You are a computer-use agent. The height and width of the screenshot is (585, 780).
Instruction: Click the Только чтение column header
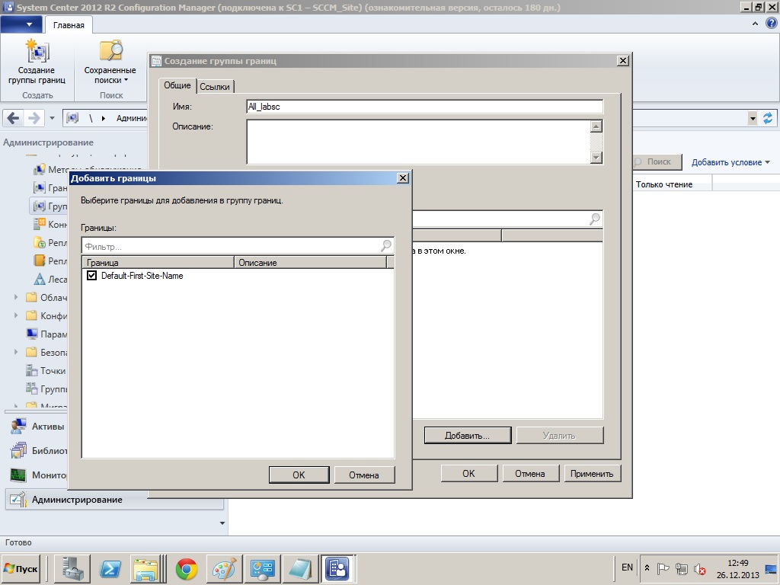672,184
